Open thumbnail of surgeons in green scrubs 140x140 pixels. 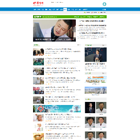38,61
